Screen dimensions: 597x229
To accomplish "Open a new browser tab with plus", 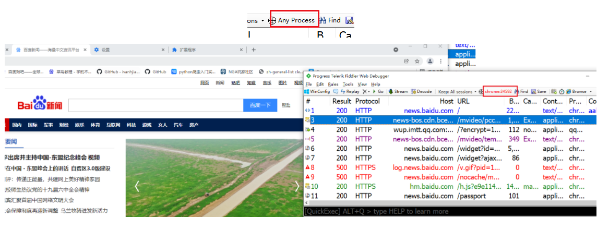I will [254, 50].
